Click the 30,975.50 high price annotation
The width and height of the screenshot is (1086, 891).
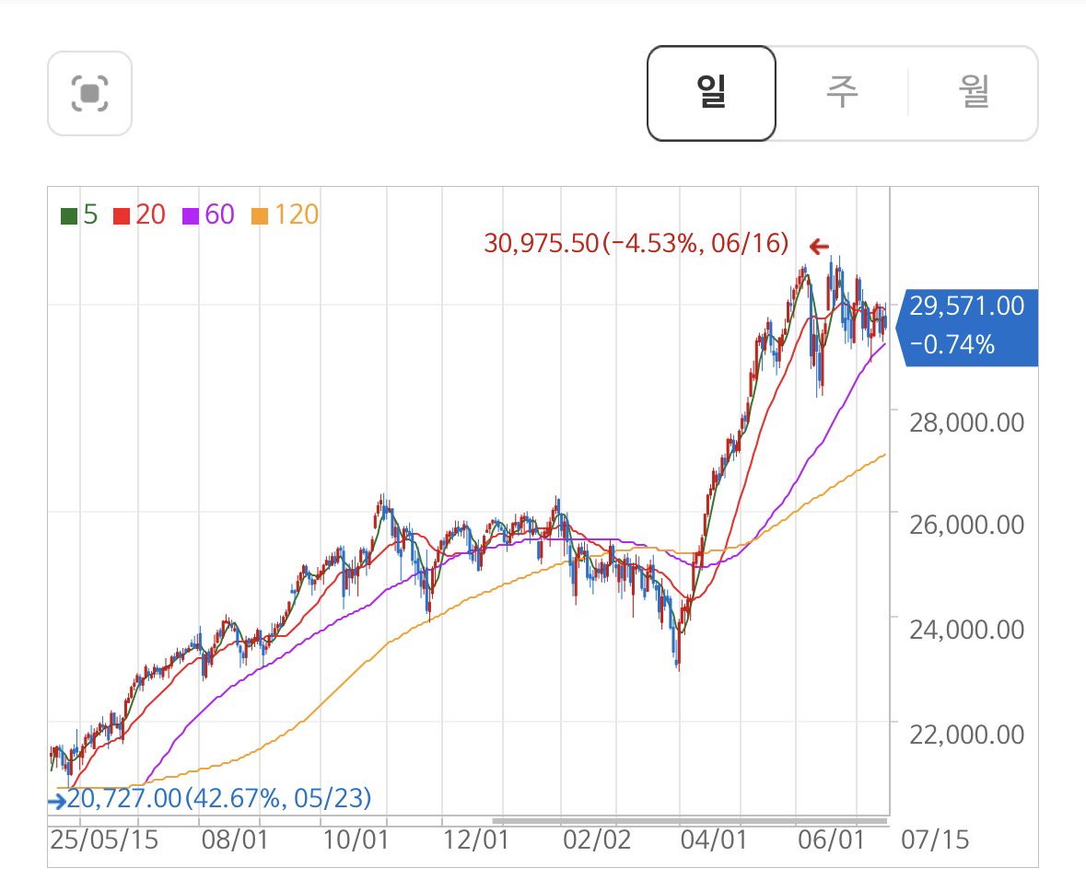[x=636, y=244]
